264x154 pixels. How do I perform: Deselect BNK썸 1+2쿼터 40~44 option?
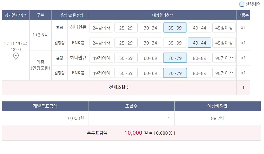(199, 43)
